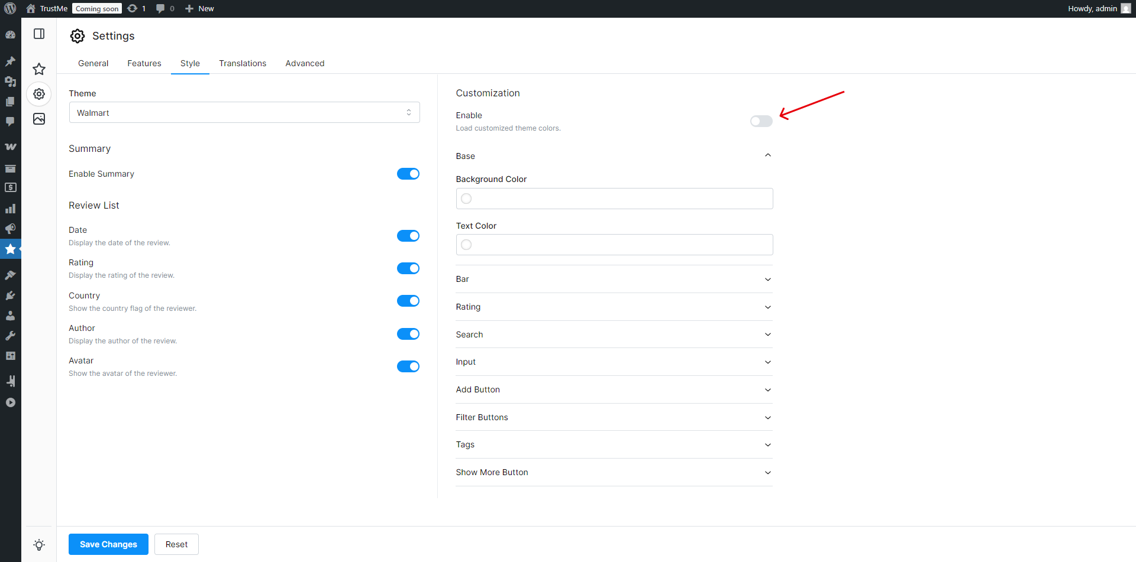This screenshot has width=1136, height=562.
Task: Enable the Customization toggle
Action: (761, 121)
